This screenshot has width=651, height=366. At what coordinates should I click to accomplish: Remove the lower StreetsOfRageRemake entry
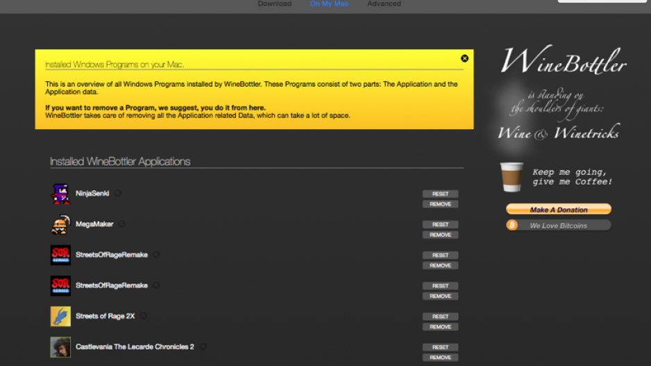tap(441, 297)
